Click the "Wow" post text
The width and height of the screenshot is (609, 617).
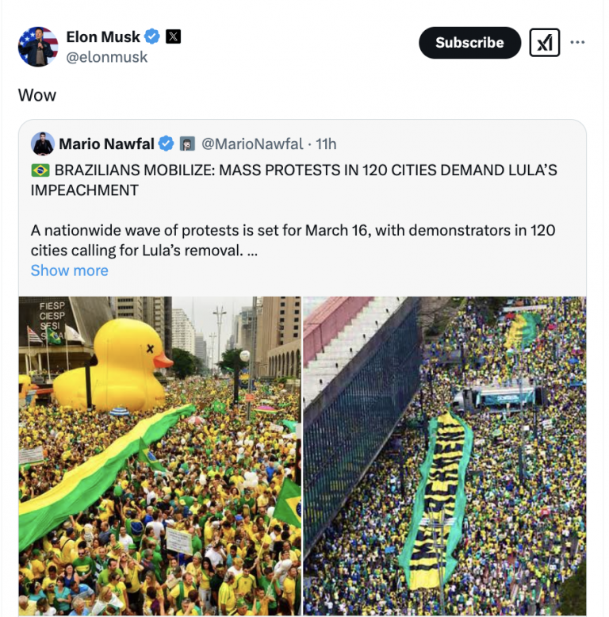point(37,95)
